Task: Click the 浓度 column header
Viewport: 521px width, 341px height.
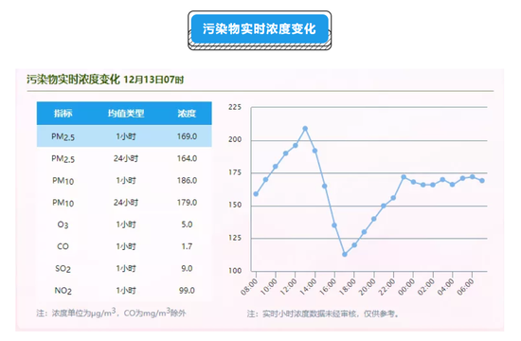Action: pos(187,114)
